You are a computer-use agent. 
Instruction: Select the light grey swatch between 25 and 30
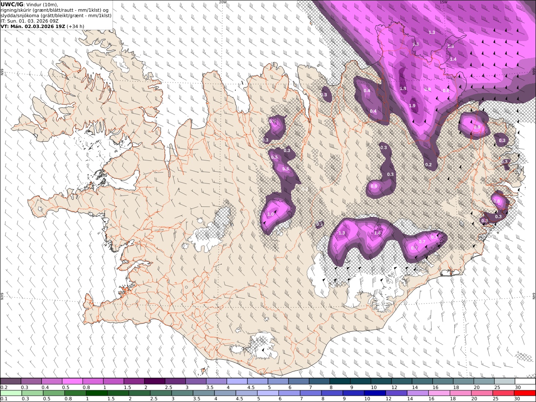(504, 381)
